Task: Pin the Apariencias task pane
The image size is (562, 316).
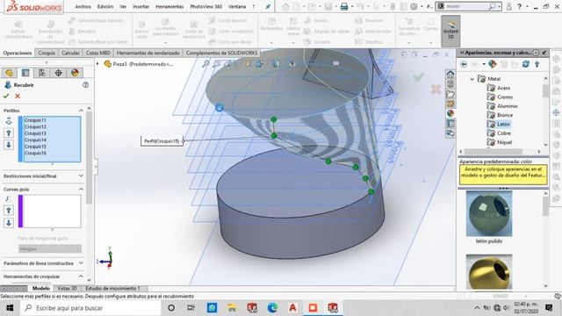Action: 544,53
